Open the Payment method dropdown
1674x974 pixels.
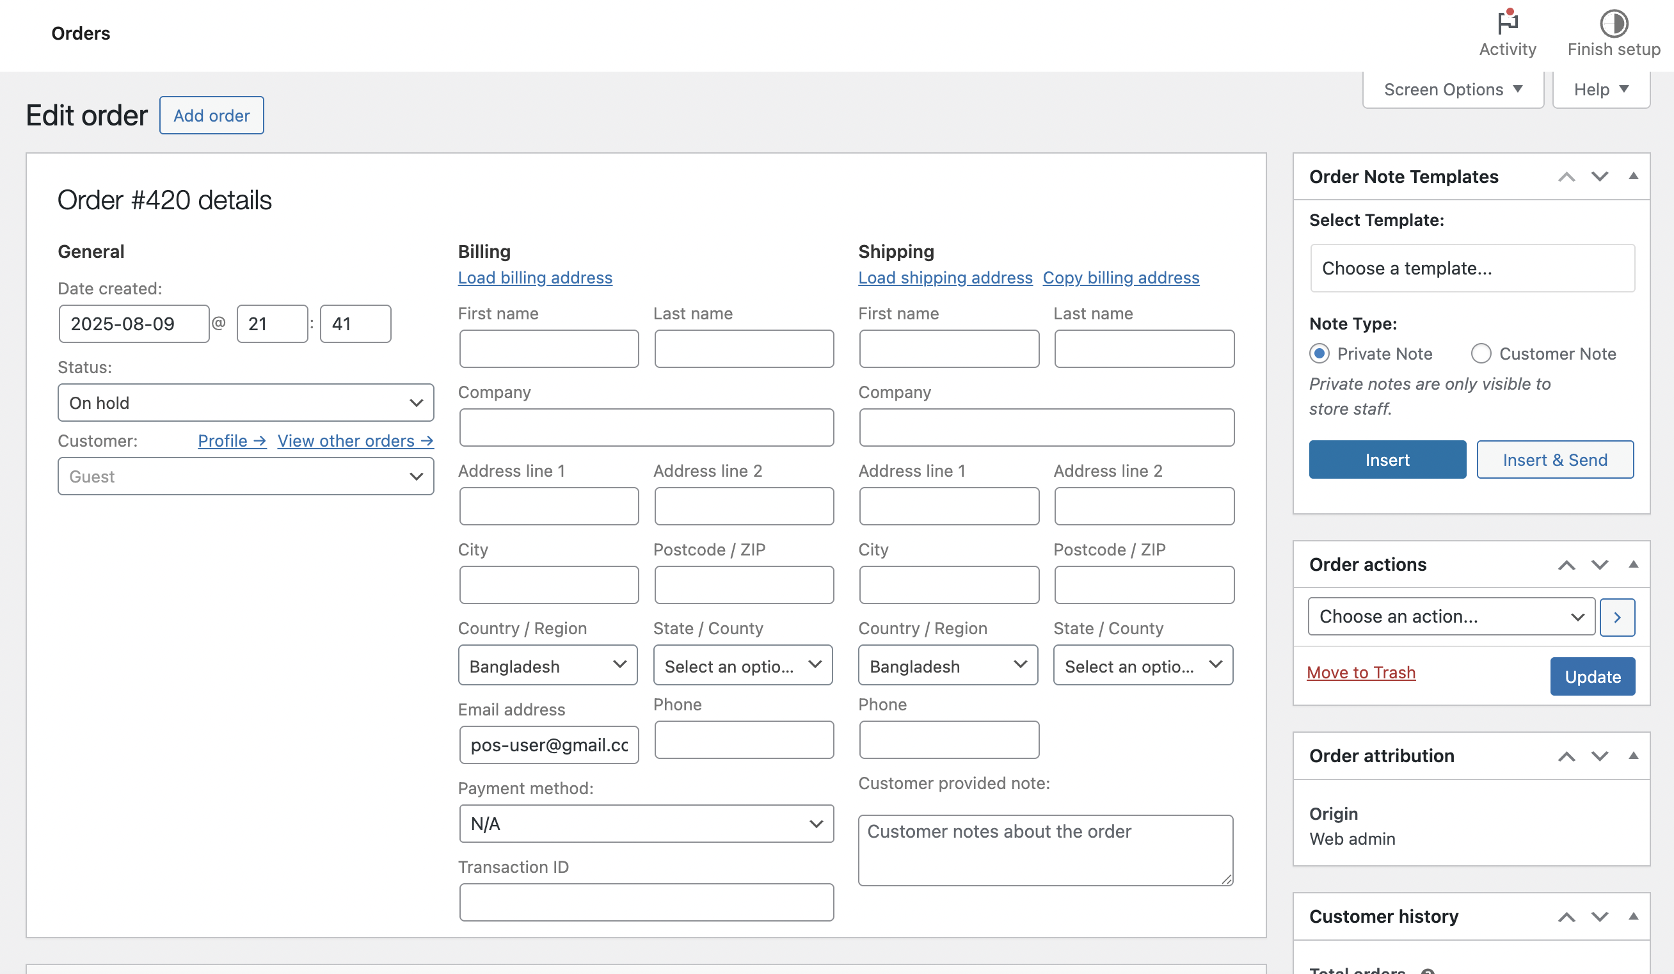(x=646, y=824)
